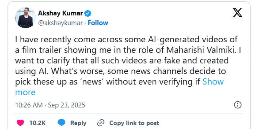Visit the @akshaykumar handle
The height and width of the screenshot is (129, 255).
click(60, 23)
